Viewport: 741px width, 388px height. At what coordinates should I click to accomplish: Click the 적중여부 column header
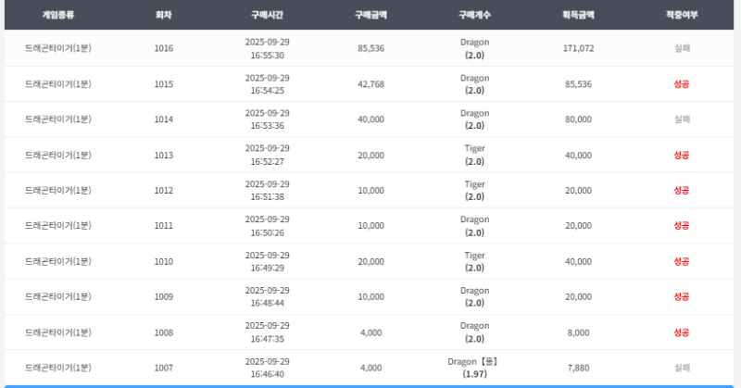point(682,16)
